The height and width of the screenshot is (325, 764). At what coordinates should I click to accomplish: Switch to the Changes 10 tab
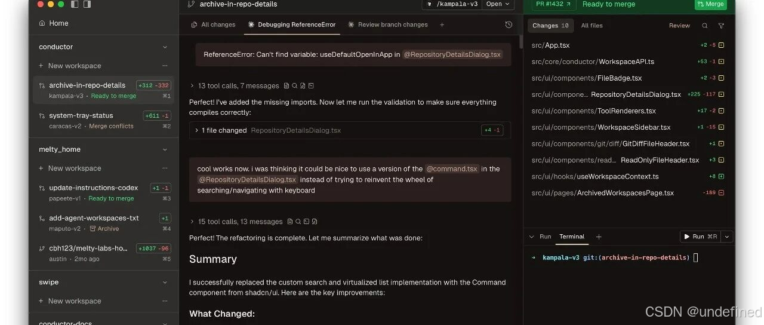pos(550,26)
